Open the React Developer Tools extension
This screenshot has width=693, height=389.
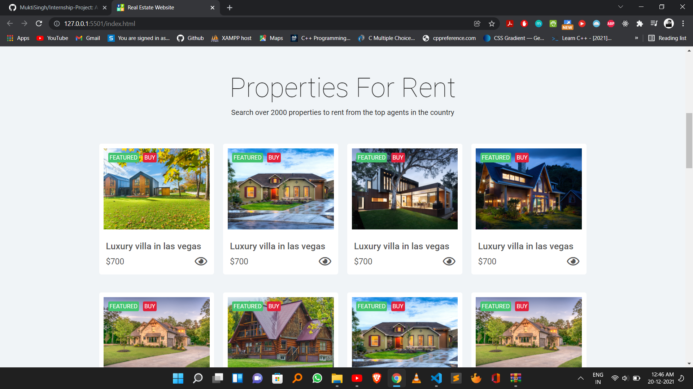tap(625, 24)
